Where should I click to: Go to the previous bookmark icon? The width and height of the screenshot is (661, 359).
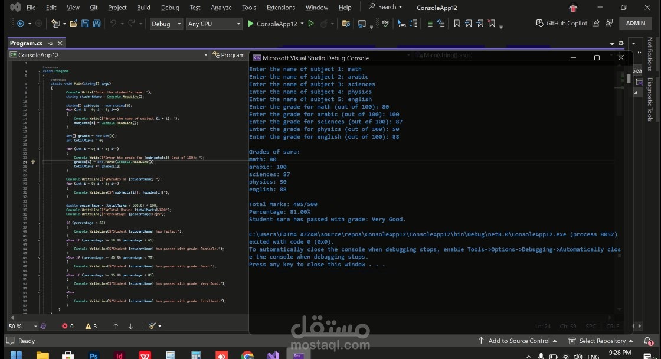(x=469, y=24)
